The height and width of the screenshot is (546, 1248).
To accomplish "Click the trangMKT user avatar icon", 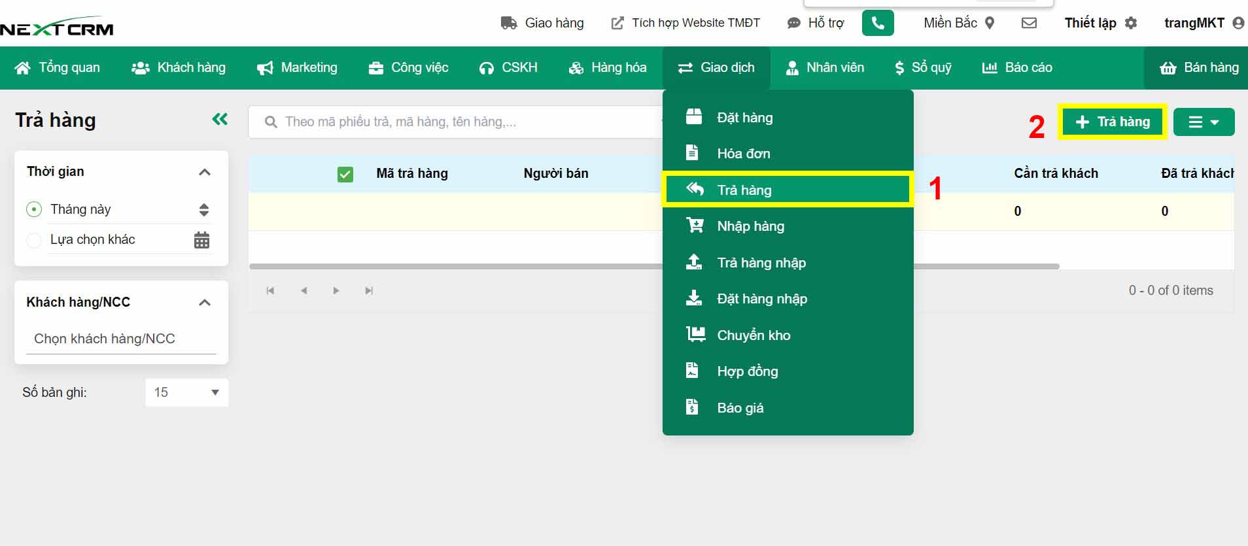I will click(1238, 24).
